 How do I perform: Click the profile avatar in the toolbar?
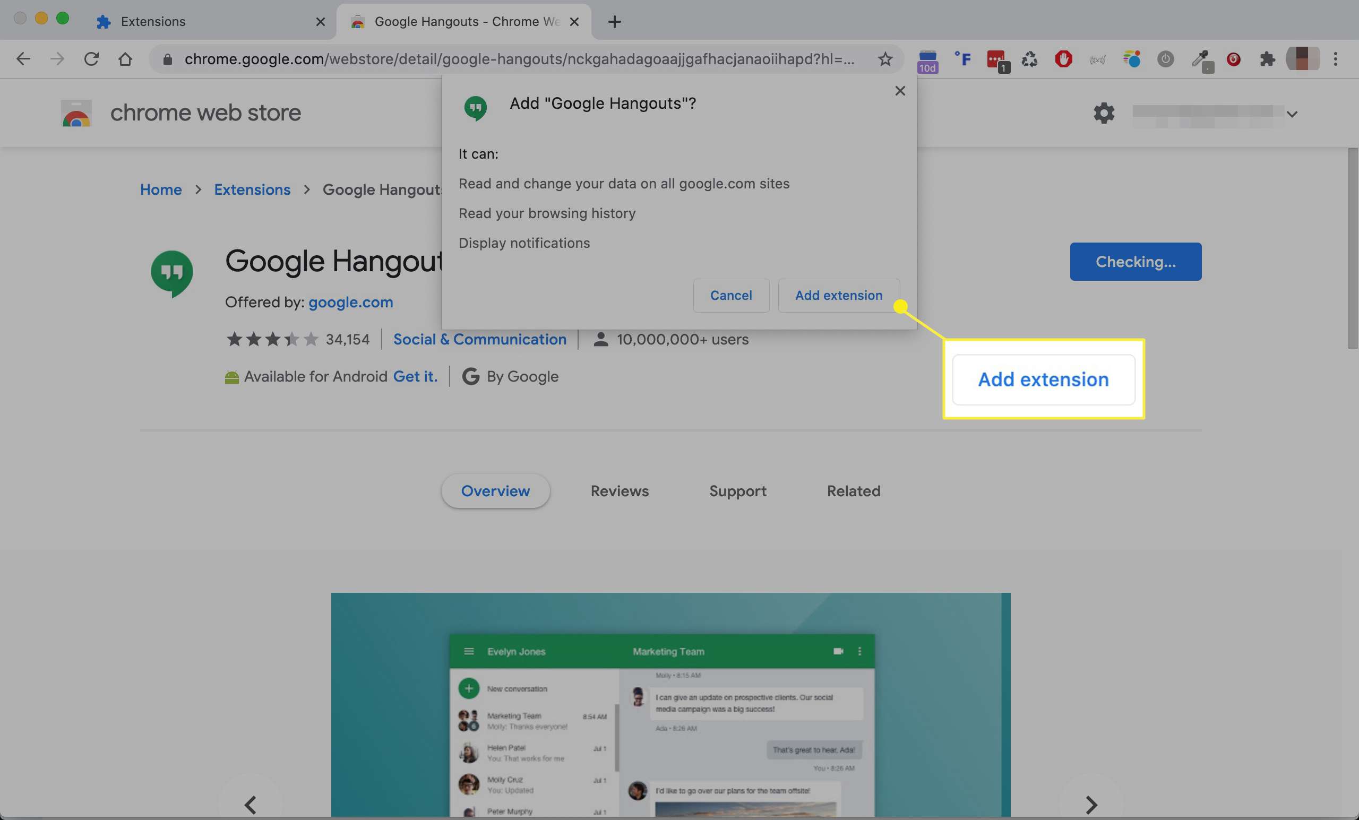[1302, 58]
